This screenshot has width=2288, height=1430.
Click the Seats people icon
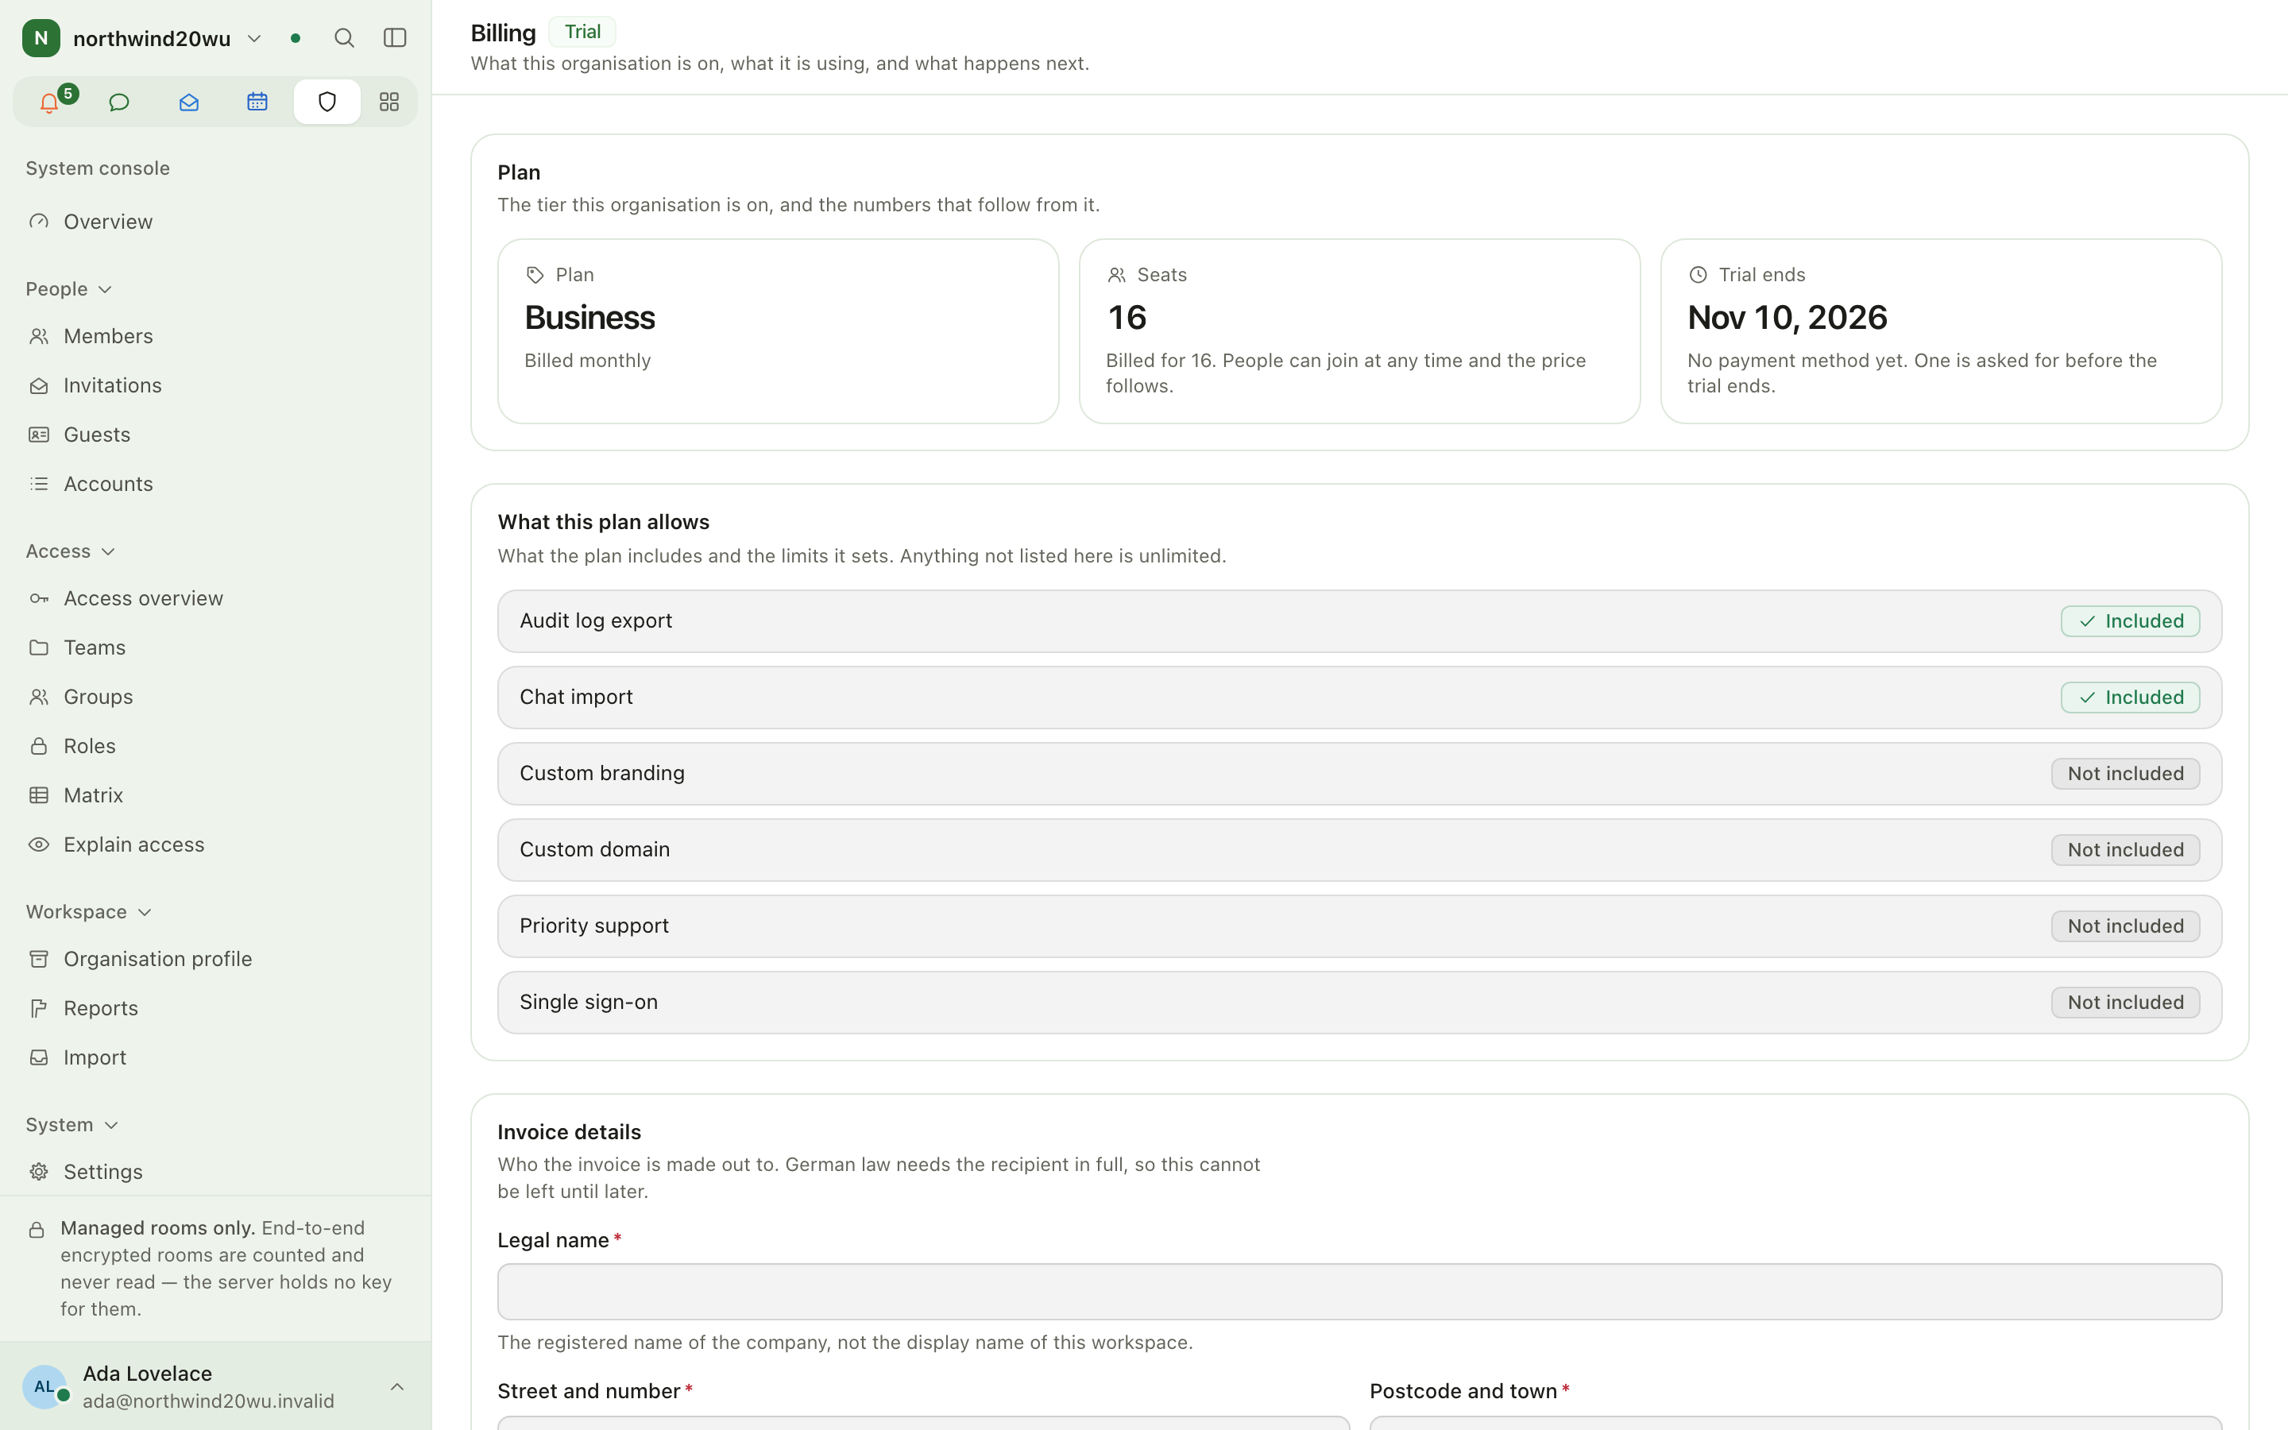point(1116,275)
